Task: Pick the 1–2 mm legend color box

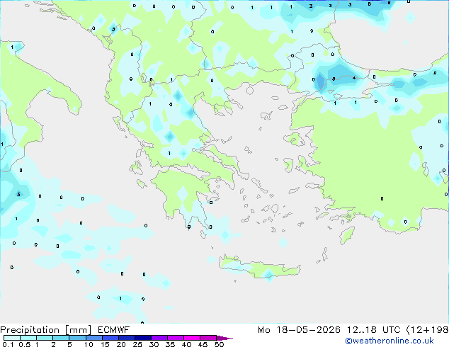Action: tap(45, 338)
